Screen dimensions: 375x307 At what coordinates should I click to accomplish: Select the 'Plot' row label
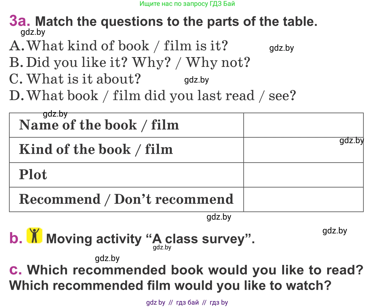(33, 175)
